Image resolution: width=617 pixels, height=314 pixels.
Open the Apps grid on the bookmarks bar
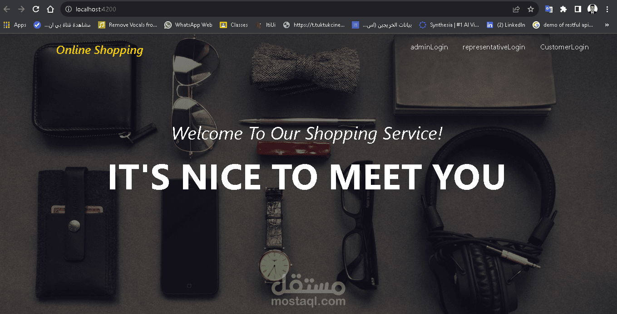(x=6, y=25)
